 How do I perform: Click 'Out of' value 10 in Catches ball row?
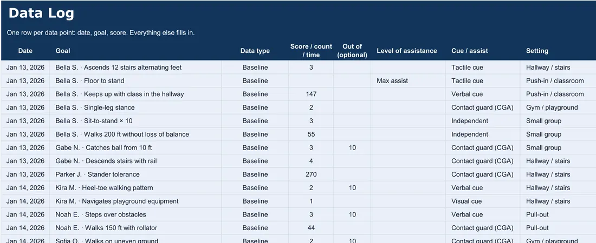(x=352, y=147)
